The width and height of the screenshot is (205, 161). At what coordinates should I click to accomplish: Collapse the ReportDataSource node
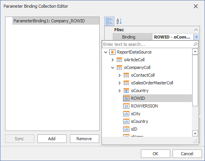106,52
